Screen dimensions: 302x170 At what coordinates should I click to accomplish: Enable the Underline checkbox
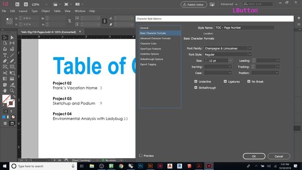point(196,82)
